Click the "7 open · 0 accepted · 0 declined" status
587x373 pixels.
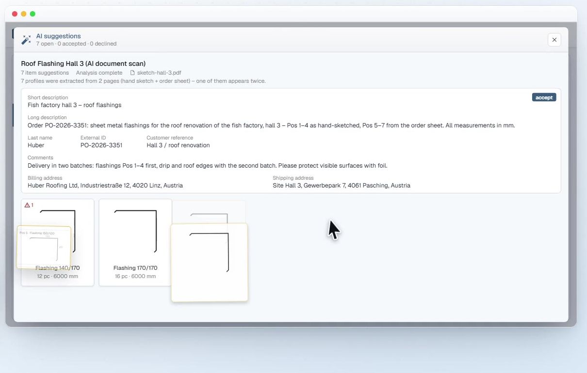(76, 44)
